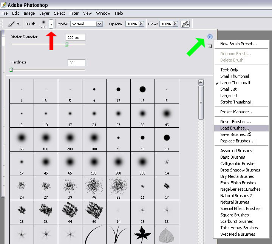Click the Hardness percentage input field
The width and height of the screenshot is (272, 244).
(76, 63)
